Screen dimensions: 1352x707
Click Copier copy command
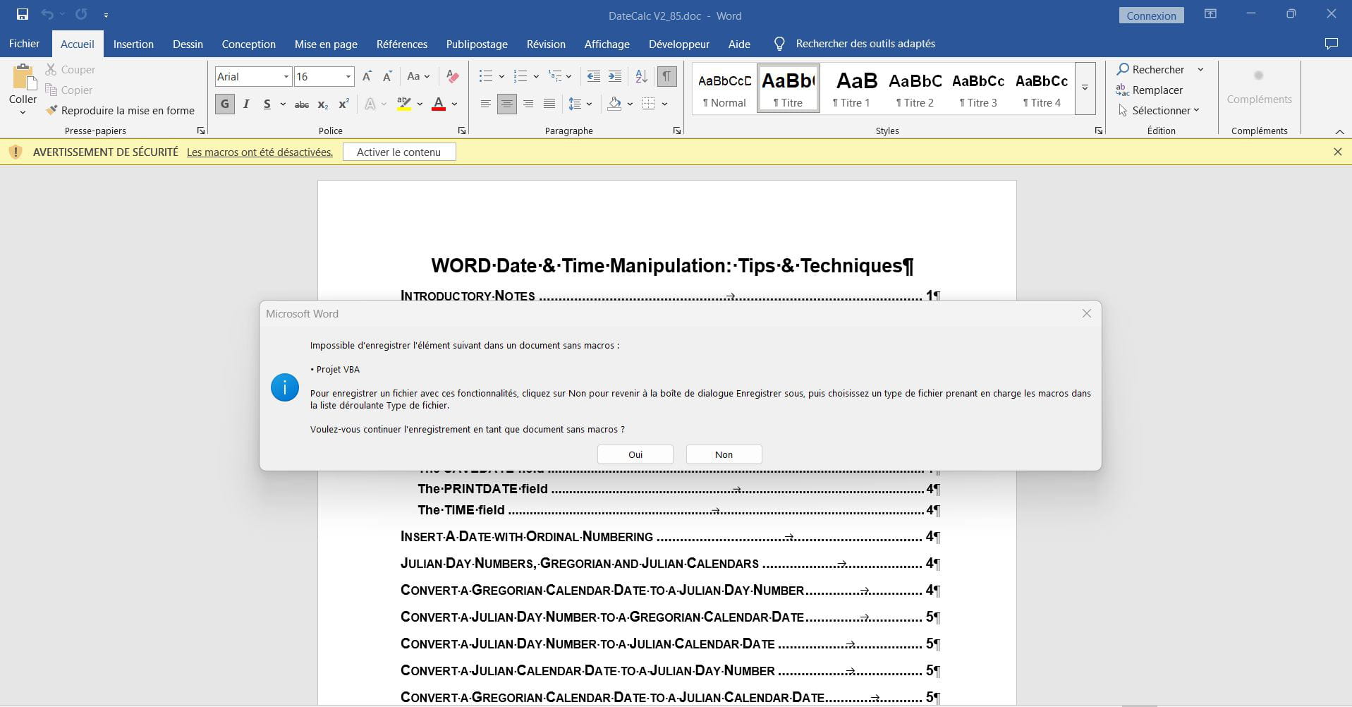pyautogui.click(x=68, y=90)
